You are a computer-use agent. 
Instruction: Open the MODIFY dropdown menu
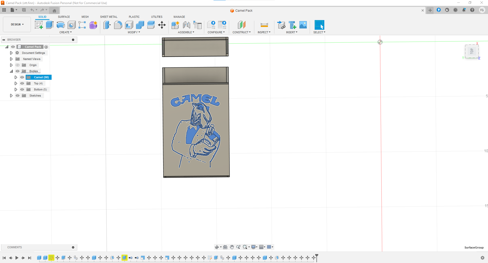(134, 32)
